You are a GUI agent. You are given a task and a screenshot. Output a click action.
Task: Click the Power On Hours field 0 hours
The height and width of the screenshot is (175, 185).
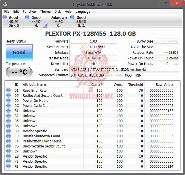(167, 64)
